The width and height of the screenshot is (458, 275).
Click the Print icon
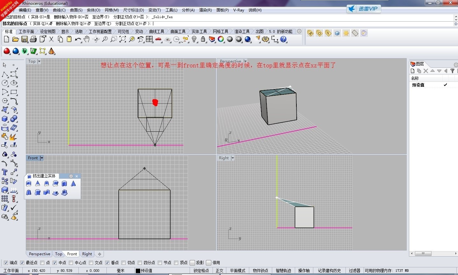pos(33,39)
